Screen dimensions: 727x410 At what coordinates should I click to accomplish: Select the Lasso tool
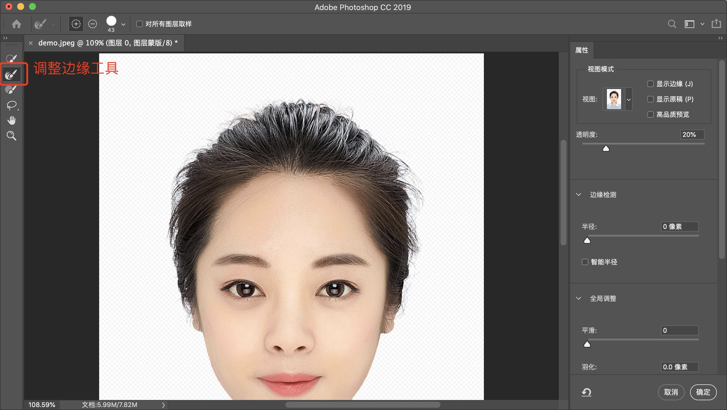[x=12, y=105]
